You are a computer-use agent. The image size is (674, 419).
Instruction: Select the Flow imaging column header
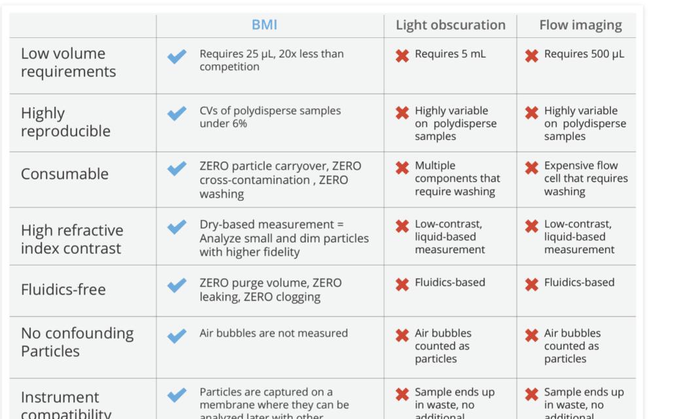(x=580, y=26)
